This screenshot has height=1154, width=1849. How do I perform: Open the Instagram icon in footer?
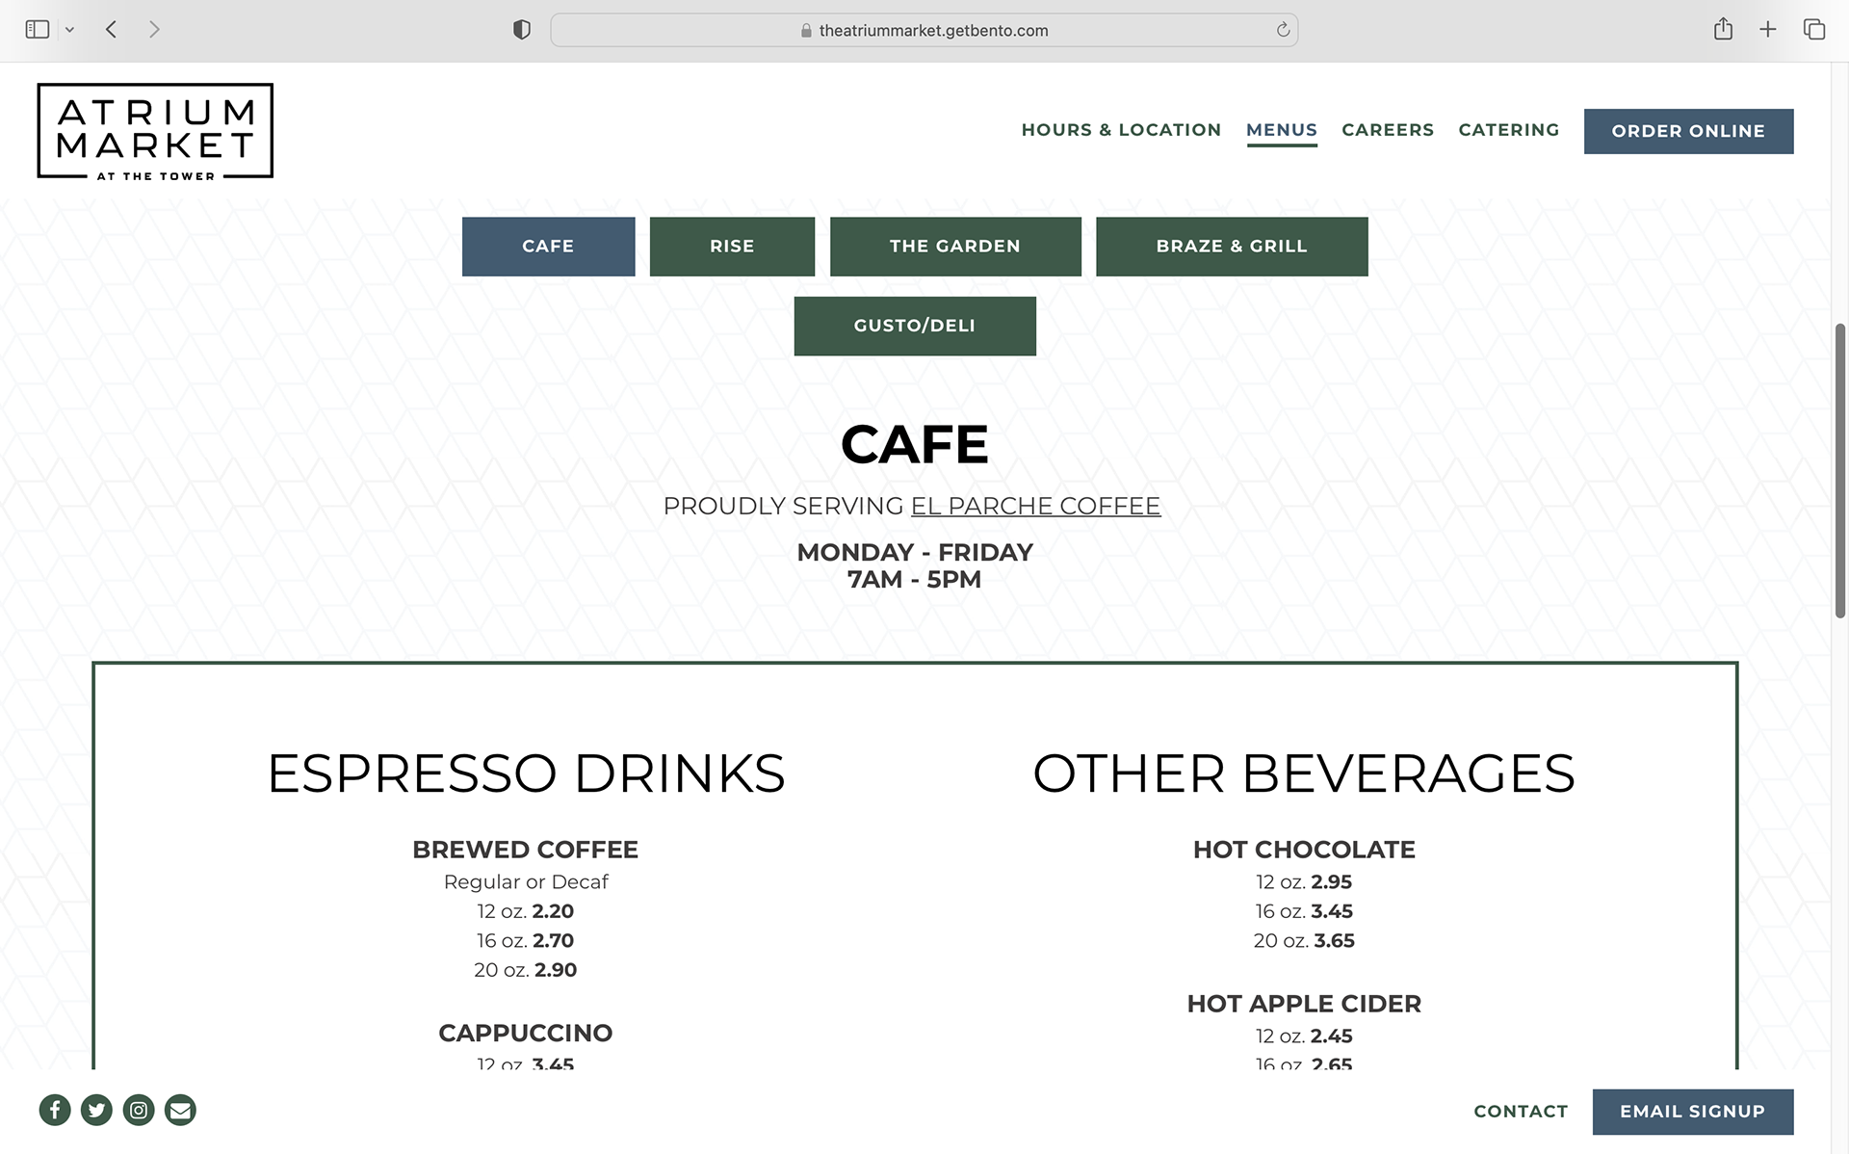139,1110
